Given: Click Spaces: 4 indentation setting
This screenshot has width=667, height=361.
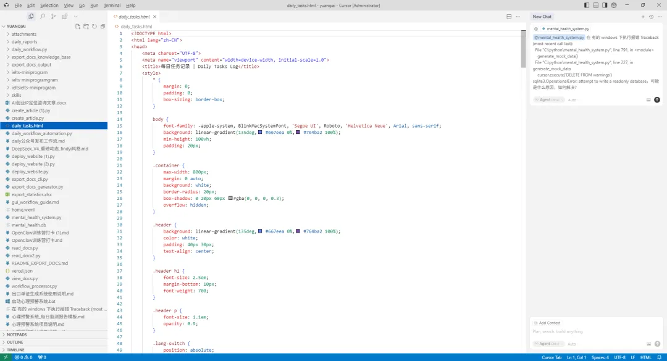Looking at the screenshot, I should [600, 357].
